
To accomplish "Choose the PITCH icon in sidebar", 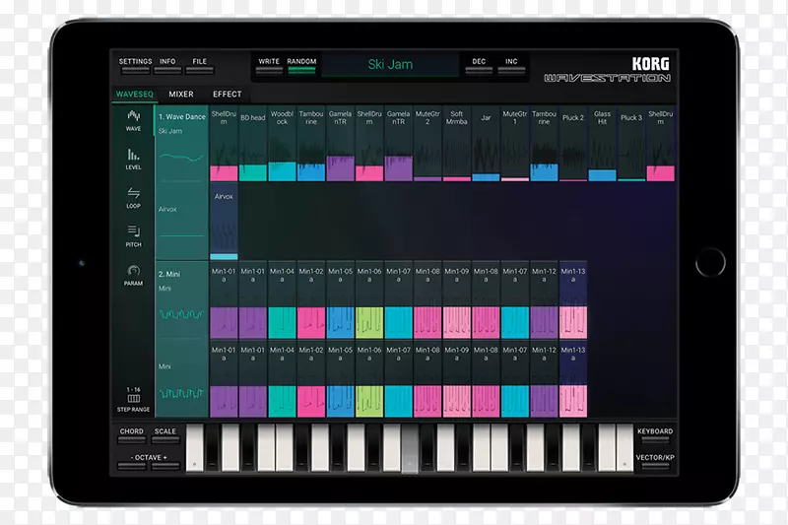I will [x=133, y=236].
